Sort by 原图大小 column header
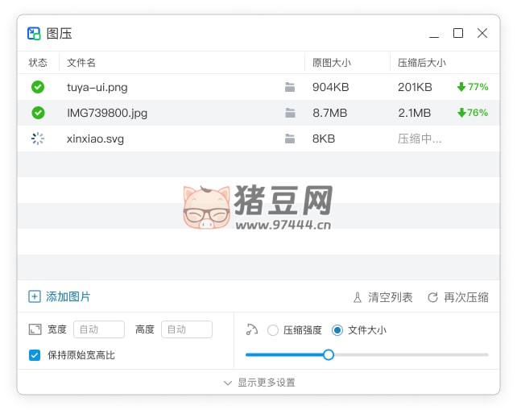The height and width of the screenshot is (414, 517). pos(331,63)
